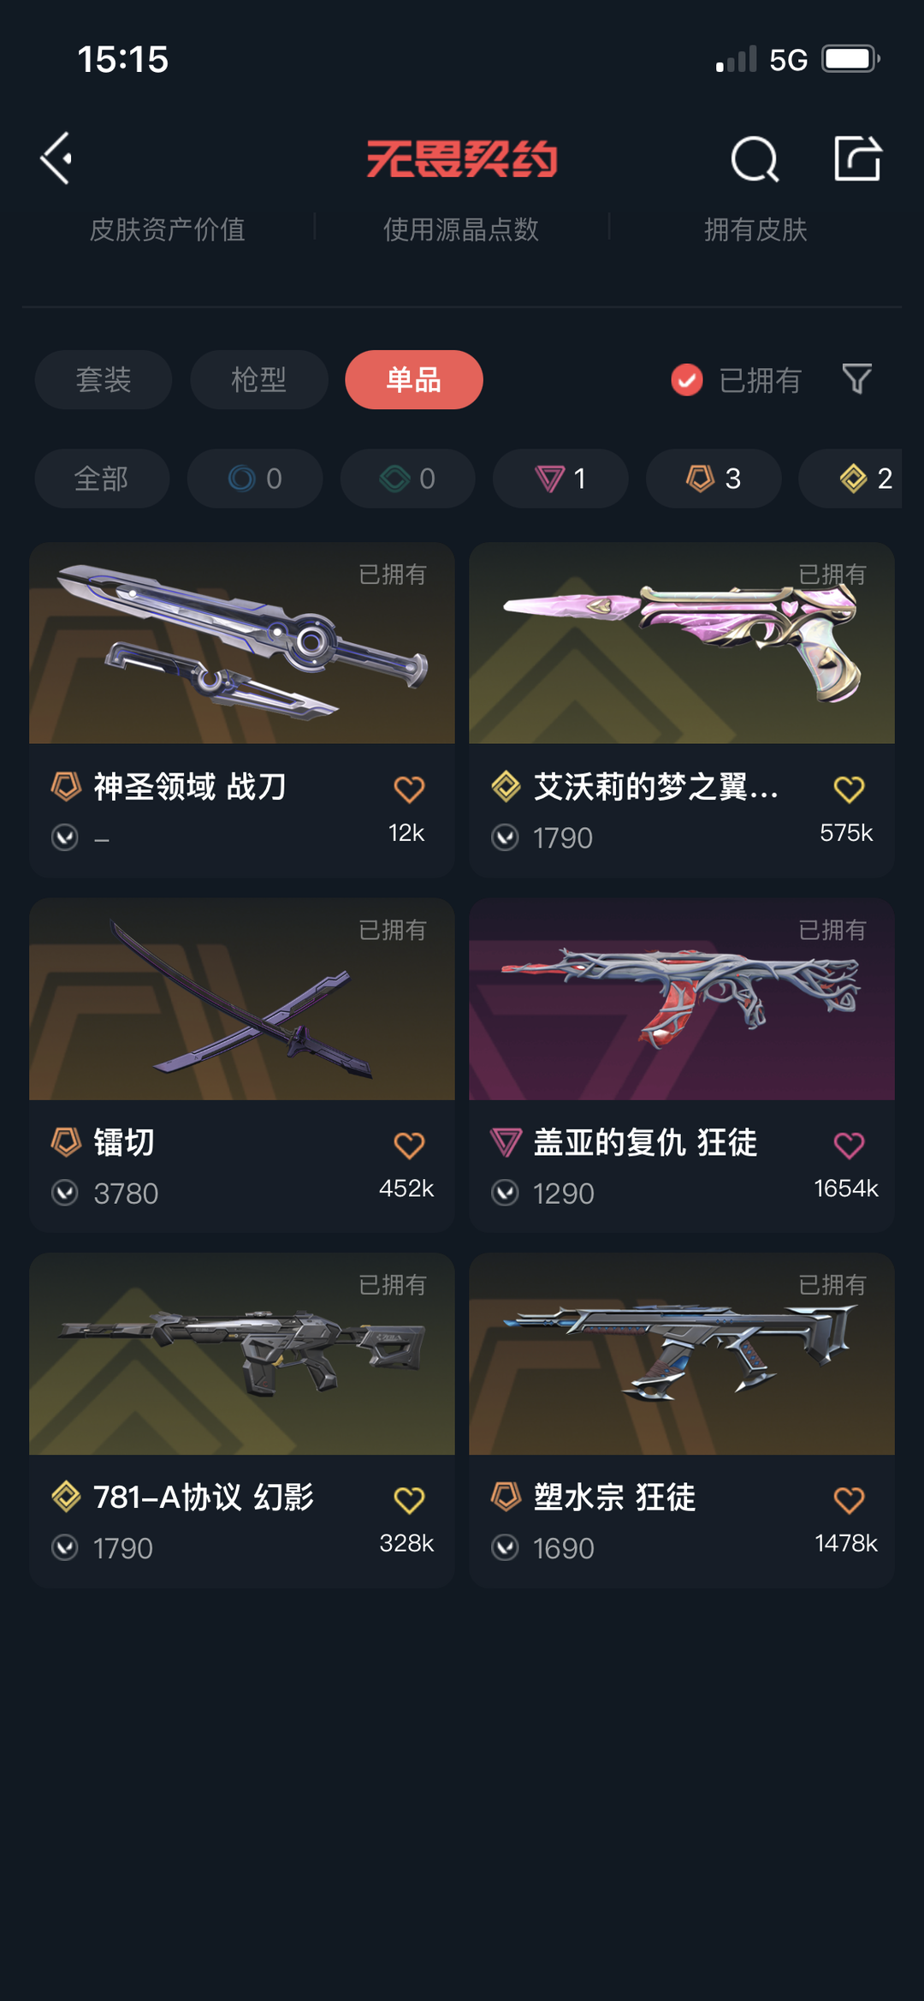Screen dimensions: 924x2001
Task: Tap heart icon for 781-A协议 幻影
Action: [409, 1499]
